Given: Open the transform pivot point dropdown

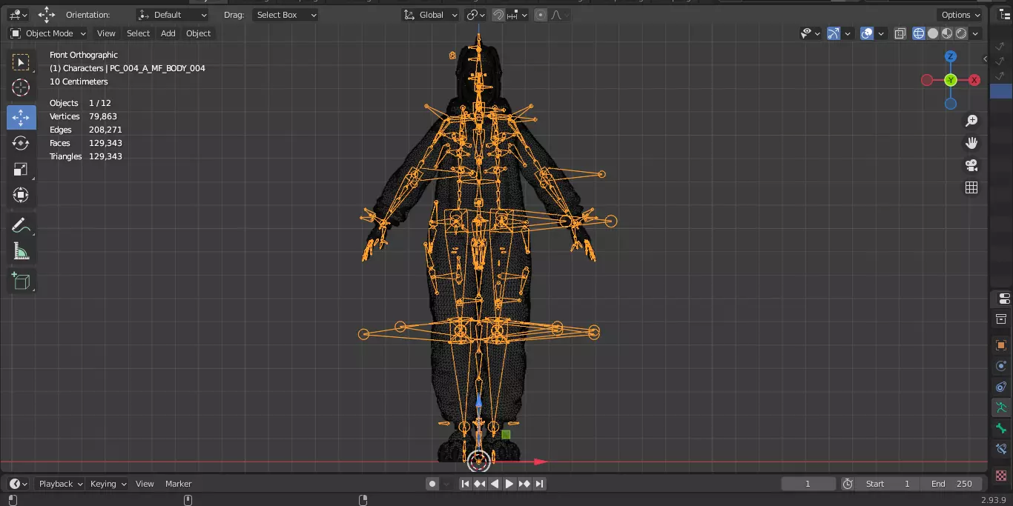Looking at the screenshot, I should (x=475, y=15).
